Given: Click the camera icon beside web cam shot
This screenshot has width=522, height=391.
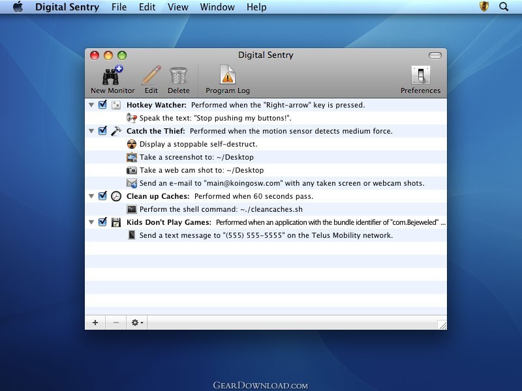Looking at the screenshot, I should tap(132, 170).
